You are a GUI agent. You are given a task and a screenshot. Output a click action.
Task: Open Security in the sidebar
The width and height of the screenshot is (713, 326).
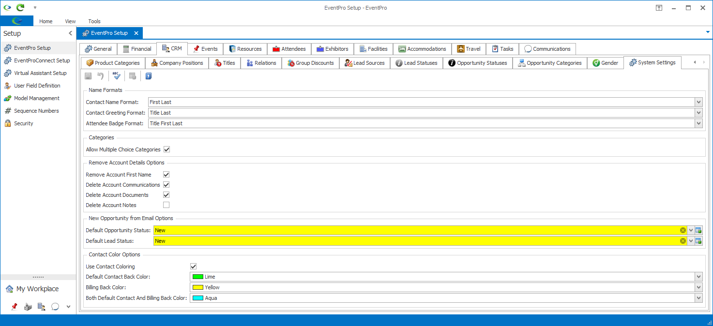38,123
